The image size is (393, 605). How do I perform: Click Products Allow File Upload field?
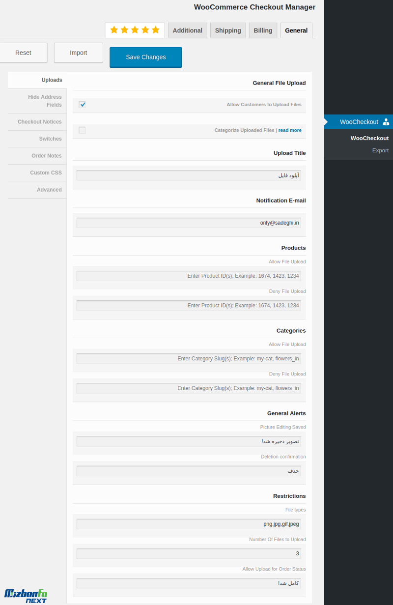[x=189, y=276]
